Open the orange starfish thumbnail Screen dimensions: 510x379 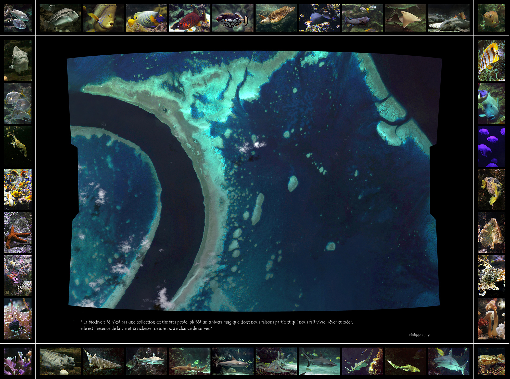point(18,233)
